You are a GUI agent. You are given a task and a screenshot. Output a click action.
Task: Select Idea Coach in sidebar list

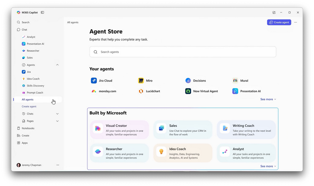tap(33, 79)
